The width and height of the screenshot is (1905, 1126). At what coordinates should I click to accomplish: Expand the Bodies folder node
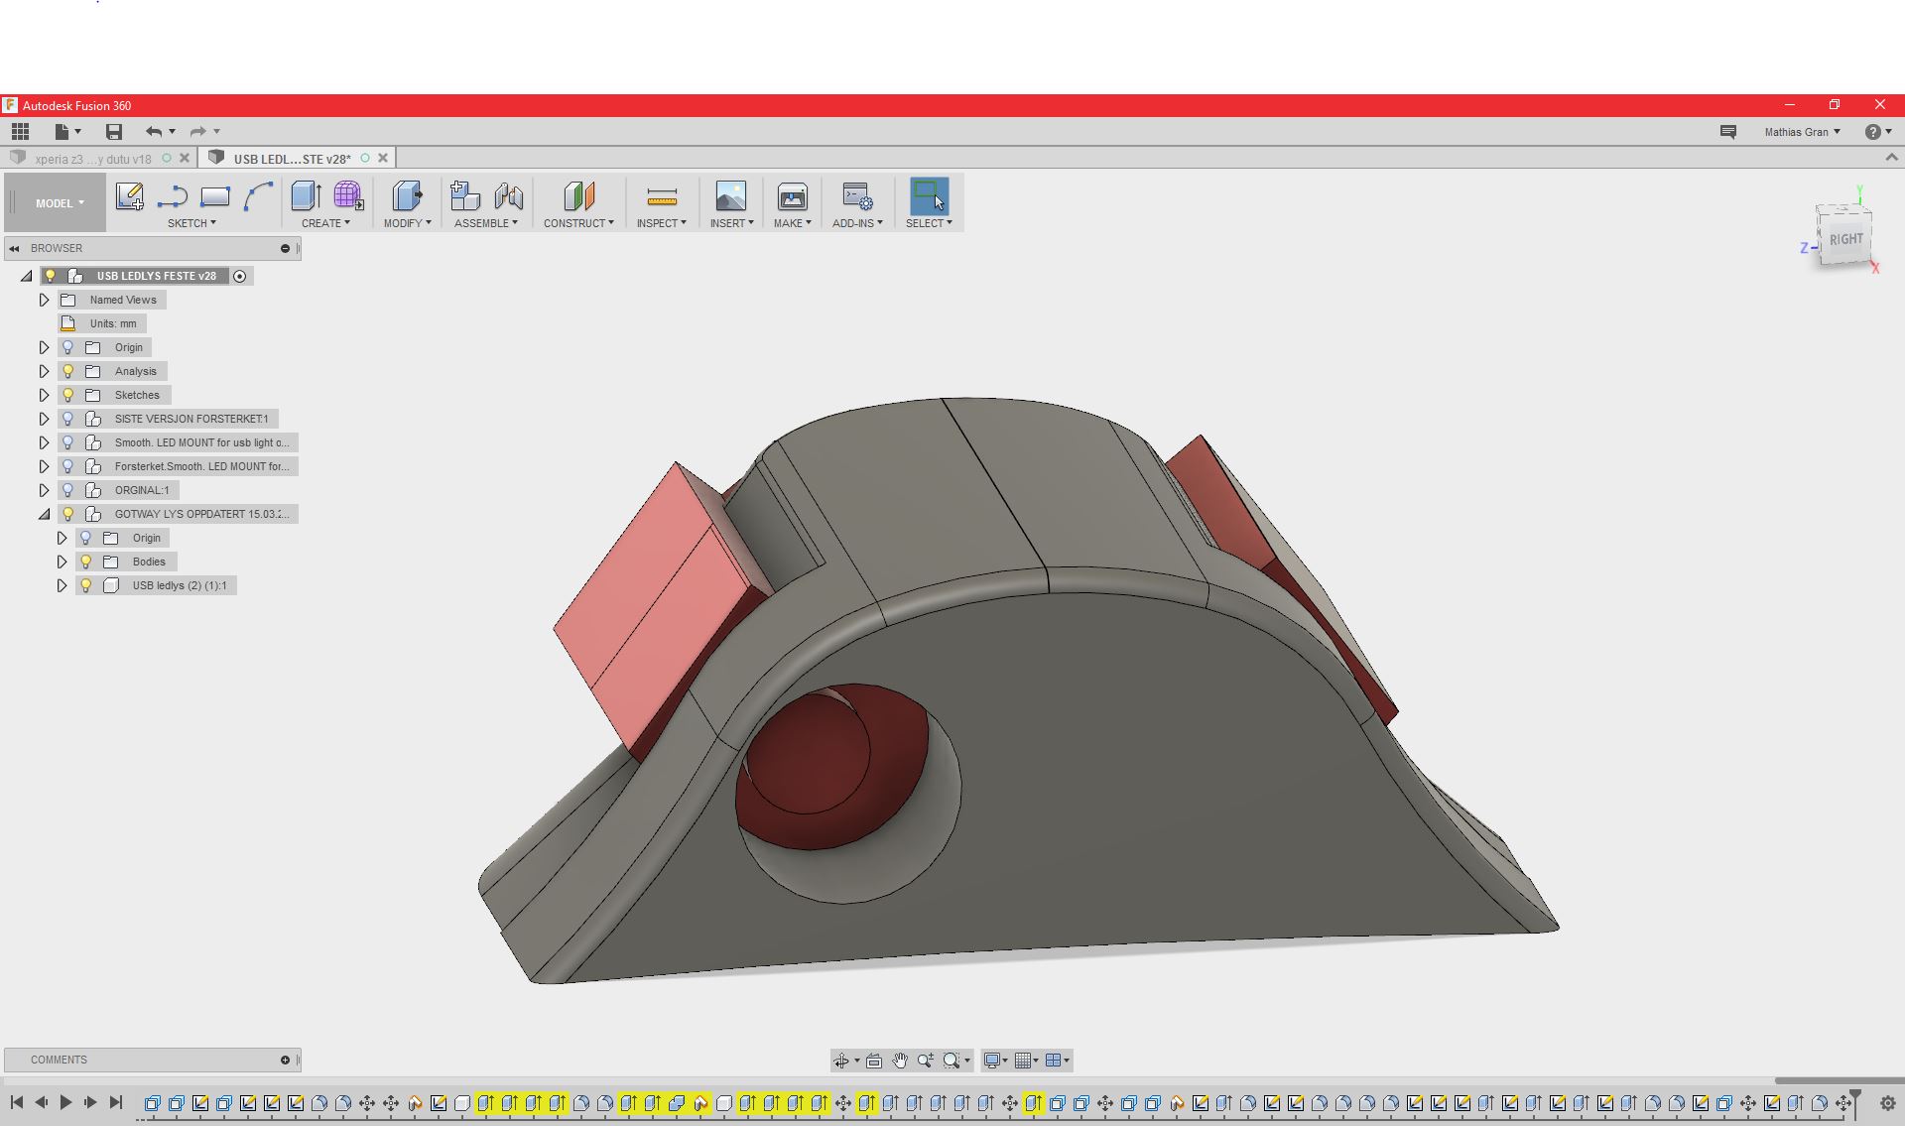pyautogui.click(x=62, y=562)
